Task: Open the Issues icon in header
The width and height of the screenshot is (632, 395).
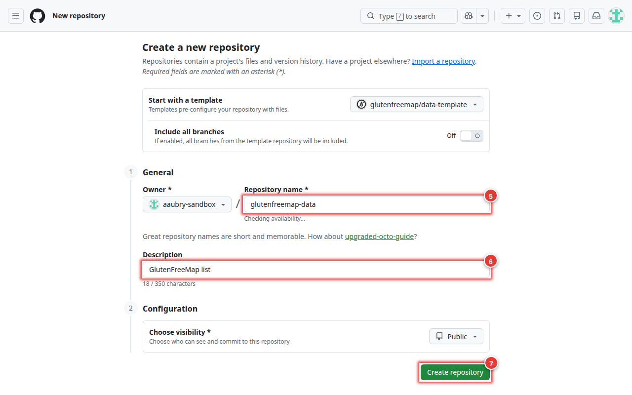Action: click(537, 16)
